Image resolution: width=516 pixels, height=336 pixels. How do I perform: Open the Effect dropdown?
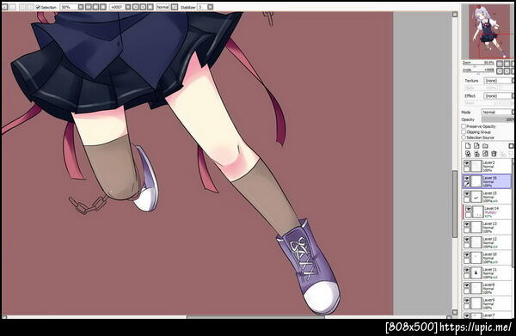click(499, 95)
